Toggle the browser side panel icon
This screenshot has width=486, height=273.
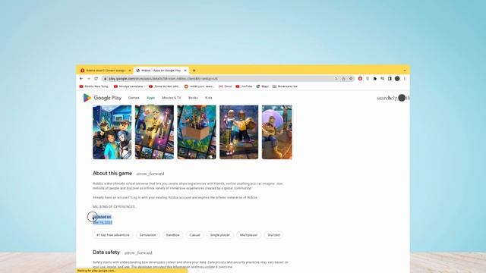coord(390,79)
